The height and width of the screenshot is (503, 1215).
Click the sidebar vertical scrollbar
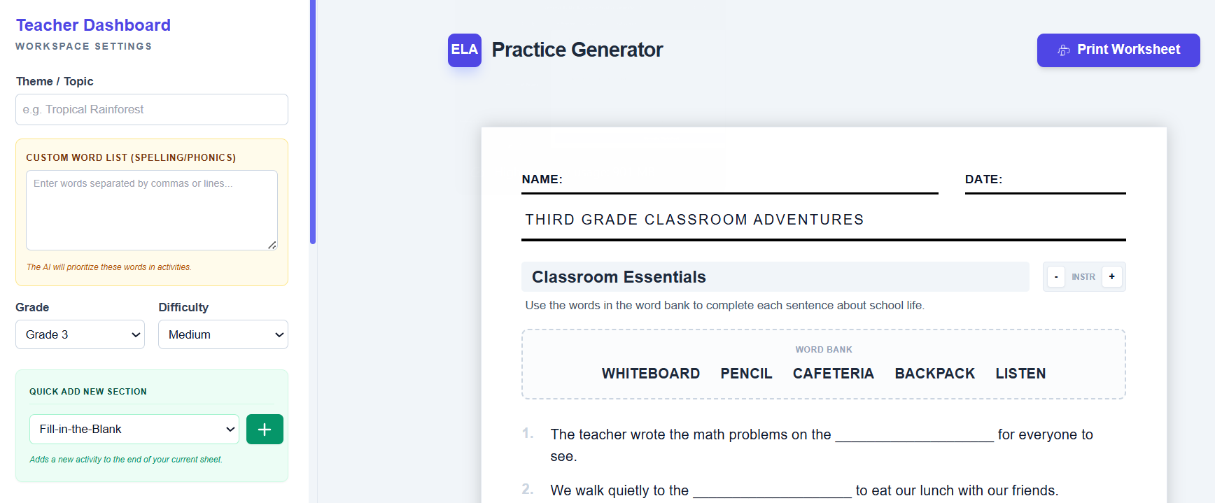[x=313, y=122]
